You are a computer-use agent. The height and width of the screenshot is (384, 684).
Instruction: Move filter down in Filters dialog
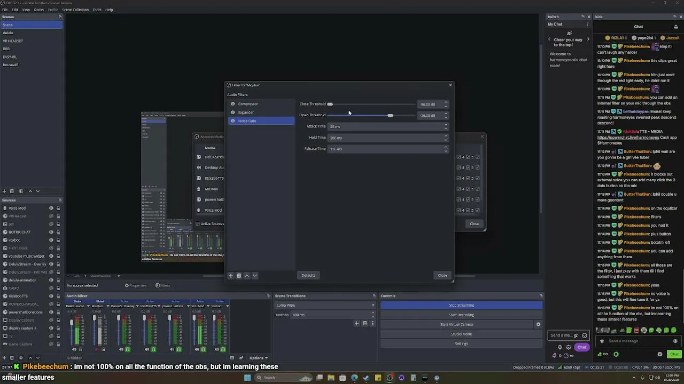click(x=255, y=276)
